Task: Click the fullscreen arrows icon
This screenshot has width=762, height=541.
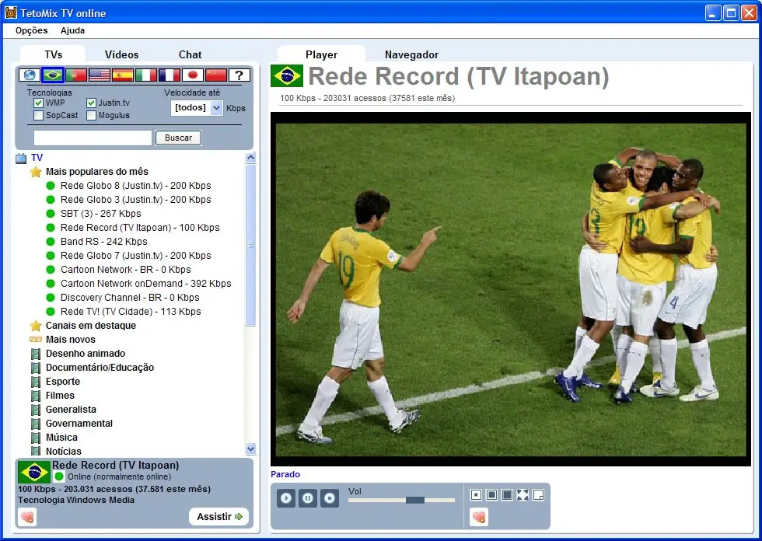Action: [523, 495]
